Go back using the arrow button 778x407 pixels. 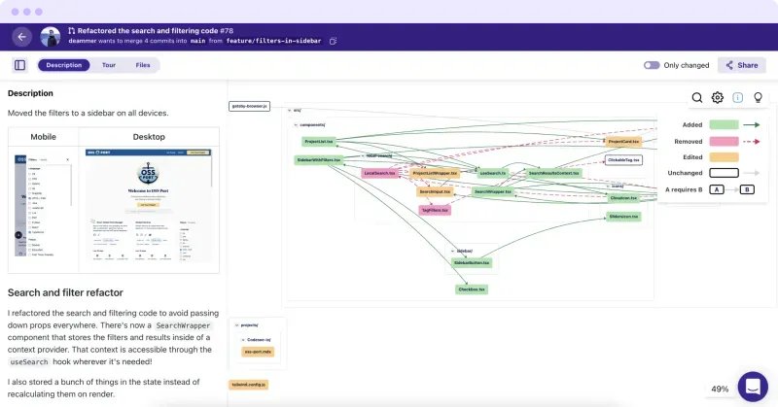[21, 37]
